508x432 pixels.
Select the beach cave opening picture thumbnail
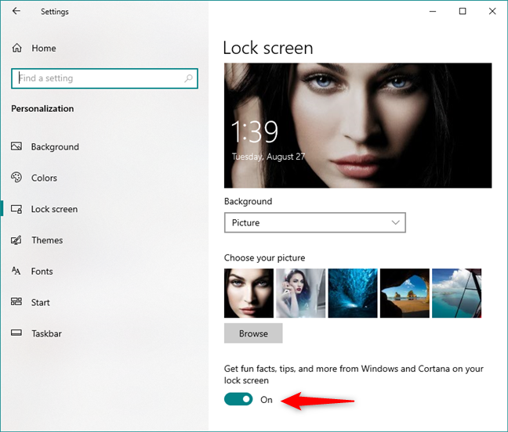[x=404, y=293]
